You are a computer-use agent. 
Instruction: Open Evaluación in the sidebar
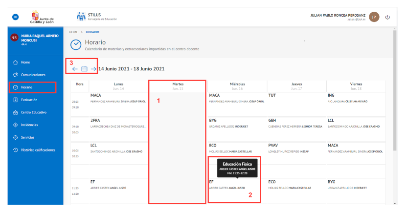(30, 100)
